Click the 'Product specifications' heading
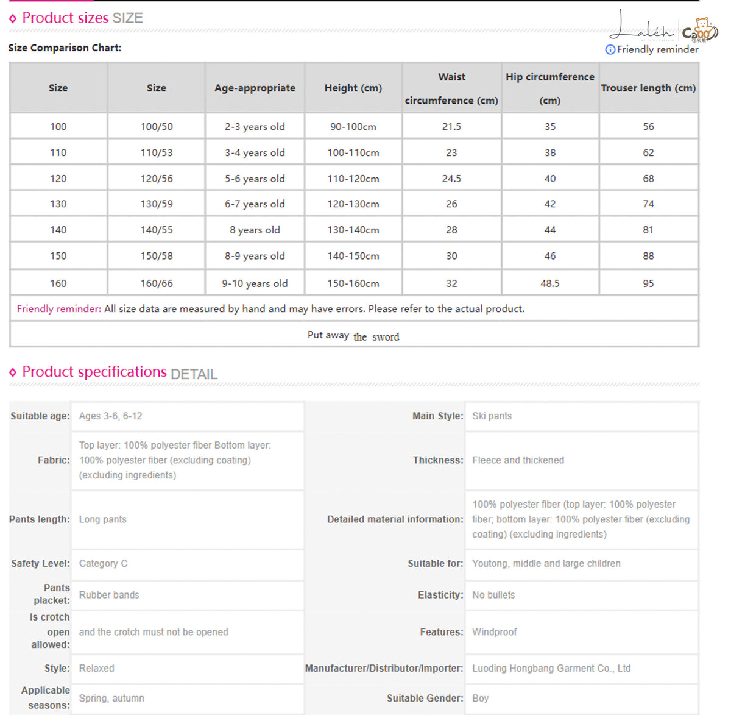Image resolution: width=731 pixels, height=715 pixels. click(94, 372)
